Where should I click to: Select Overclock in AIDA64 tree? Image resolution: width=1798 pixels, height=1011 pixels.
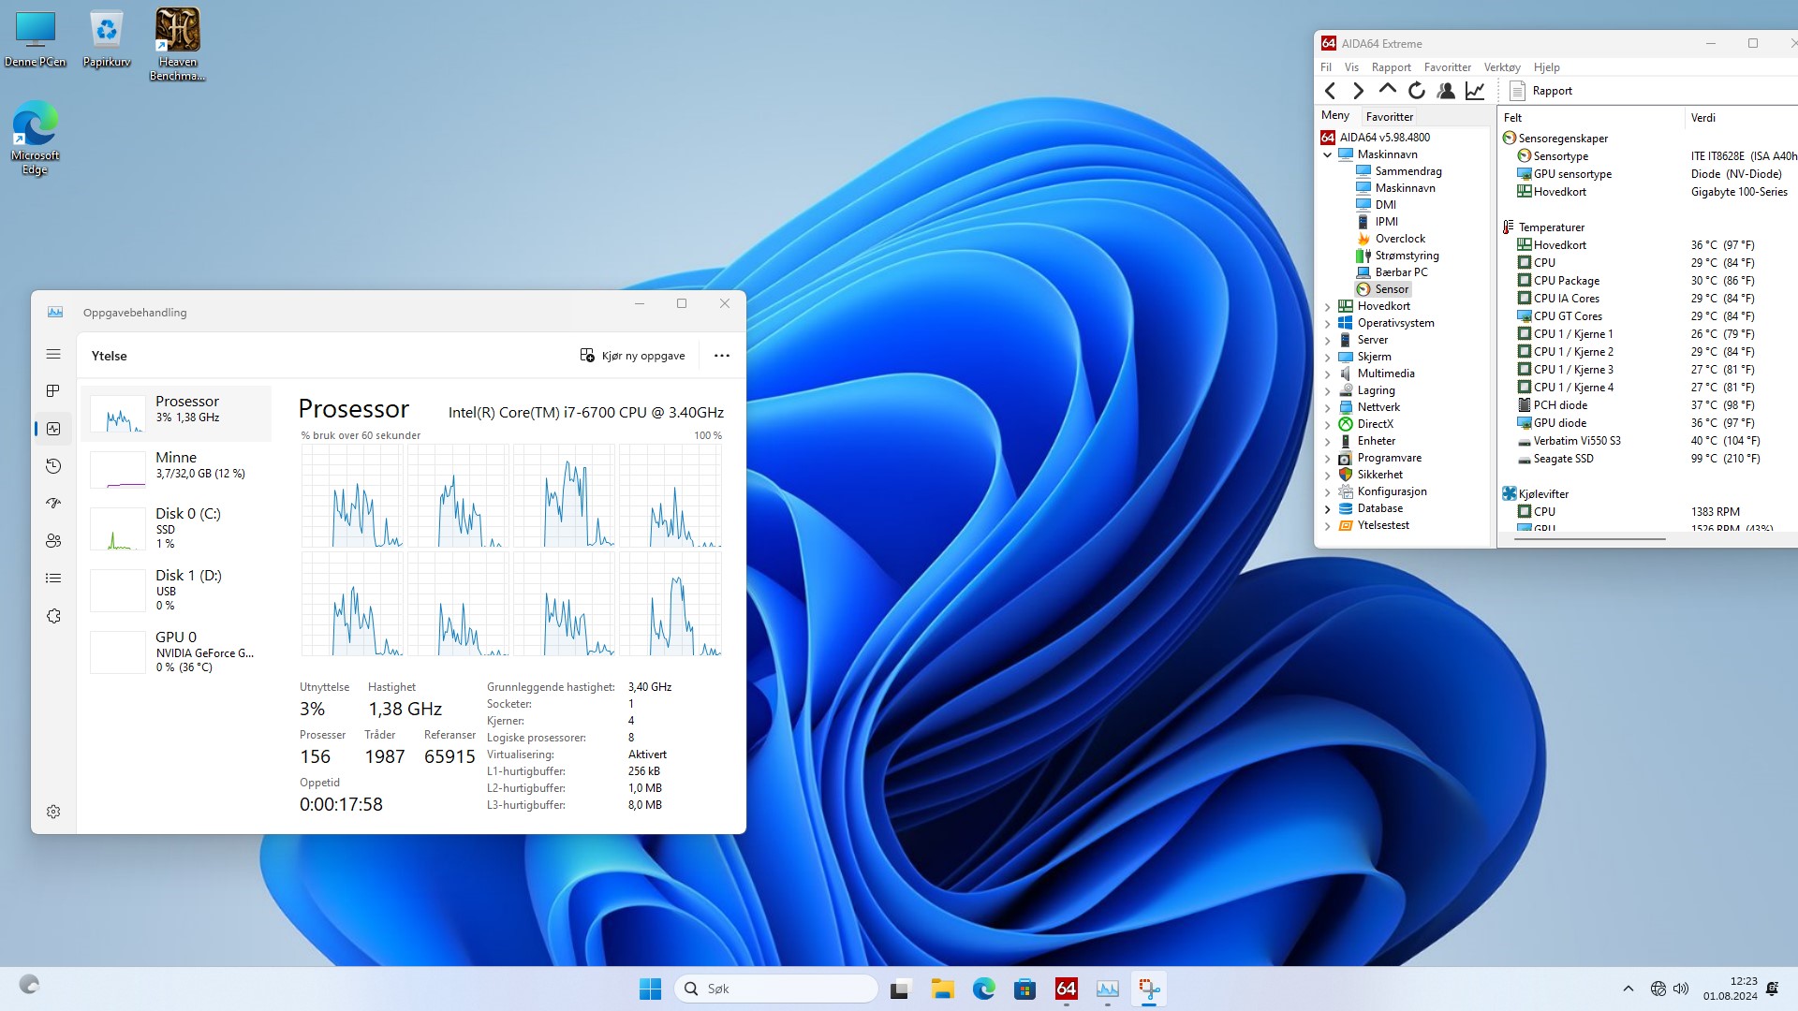(x=1399, y=239)
